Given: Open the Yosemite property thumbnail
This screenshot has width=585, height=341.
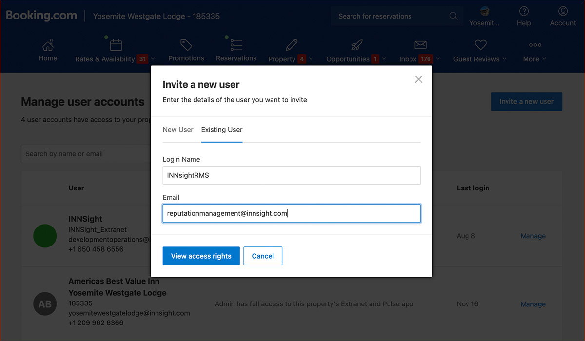Looking at the screenshot, I should [x=485, y=11].
